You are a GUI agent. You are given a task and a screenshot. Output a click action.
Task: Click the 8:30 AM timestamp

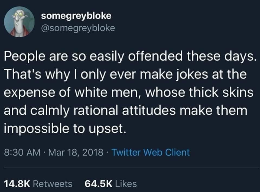click(22, 152)
